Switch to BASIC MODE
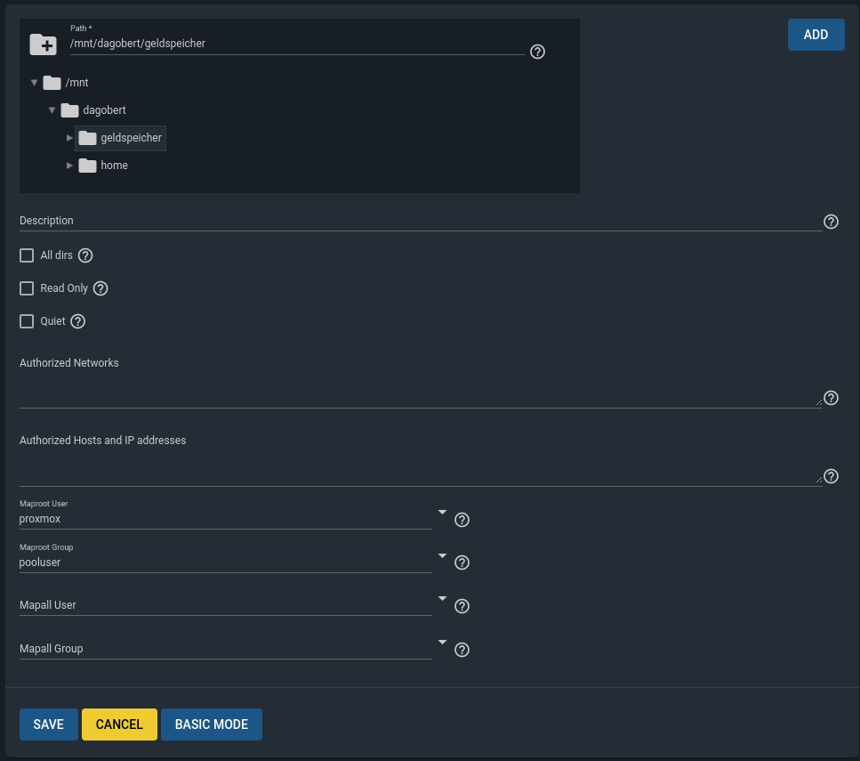860x761 pixels. (x=211, y=724)
